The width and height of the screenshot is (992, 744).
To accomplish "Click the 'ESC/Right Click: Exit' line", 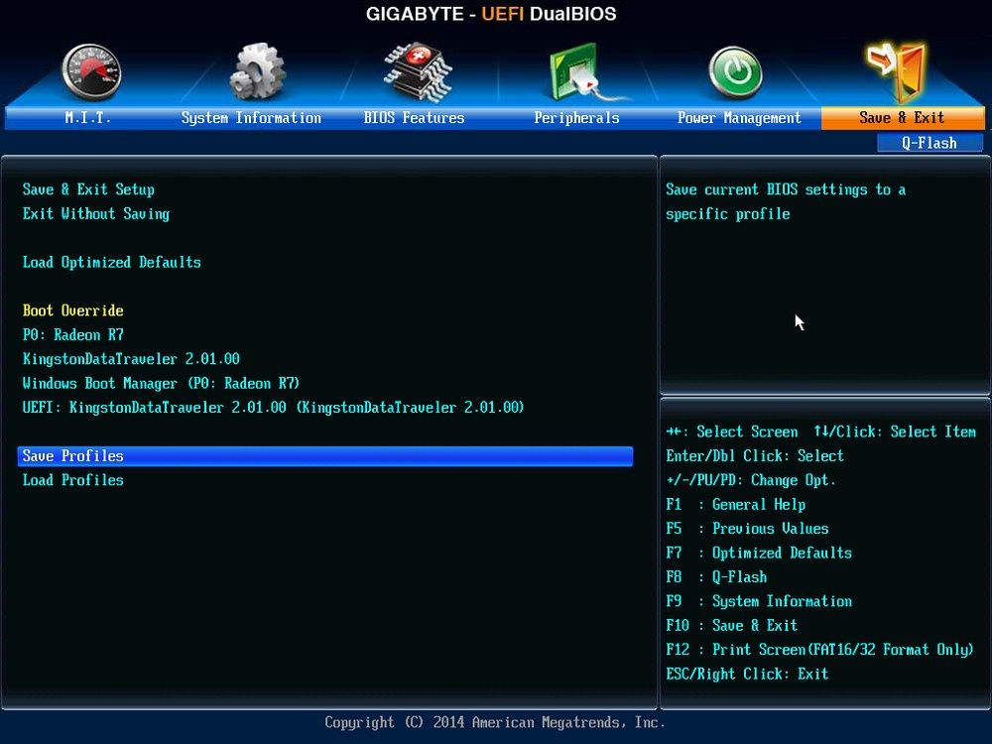I will coord(747,674).
